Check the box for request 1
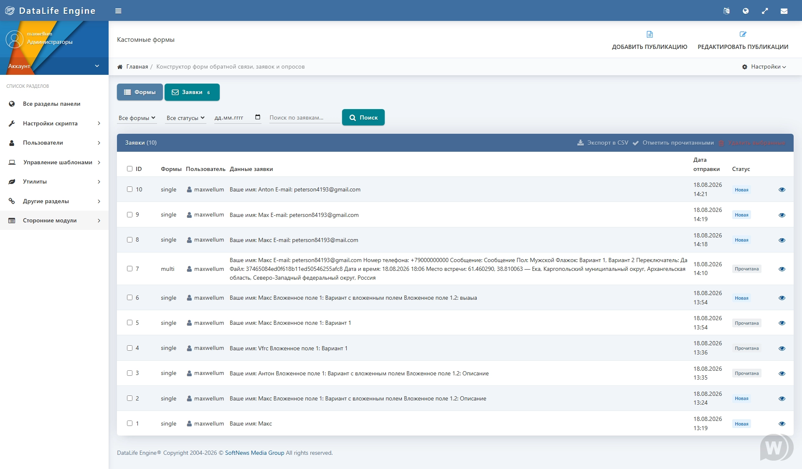The width and height of the screenshot is (802, 469). (x=129, y=423)
